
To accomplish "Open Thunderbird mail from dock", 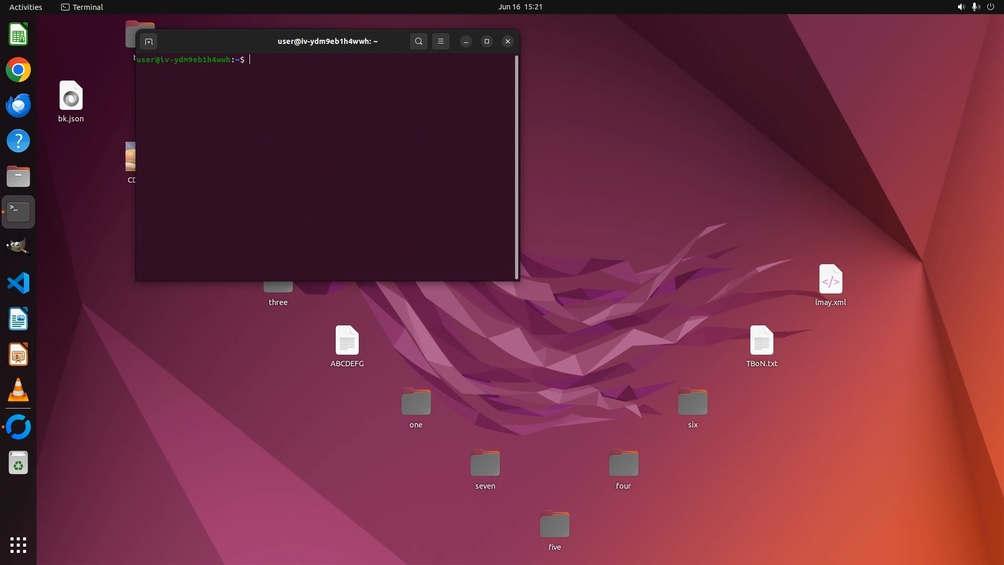I will (18, 106).
